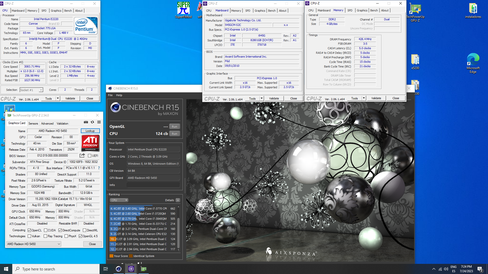
Task: Open e5200 desktop folder
Action: pyautogui.click(x=415, y=62)
